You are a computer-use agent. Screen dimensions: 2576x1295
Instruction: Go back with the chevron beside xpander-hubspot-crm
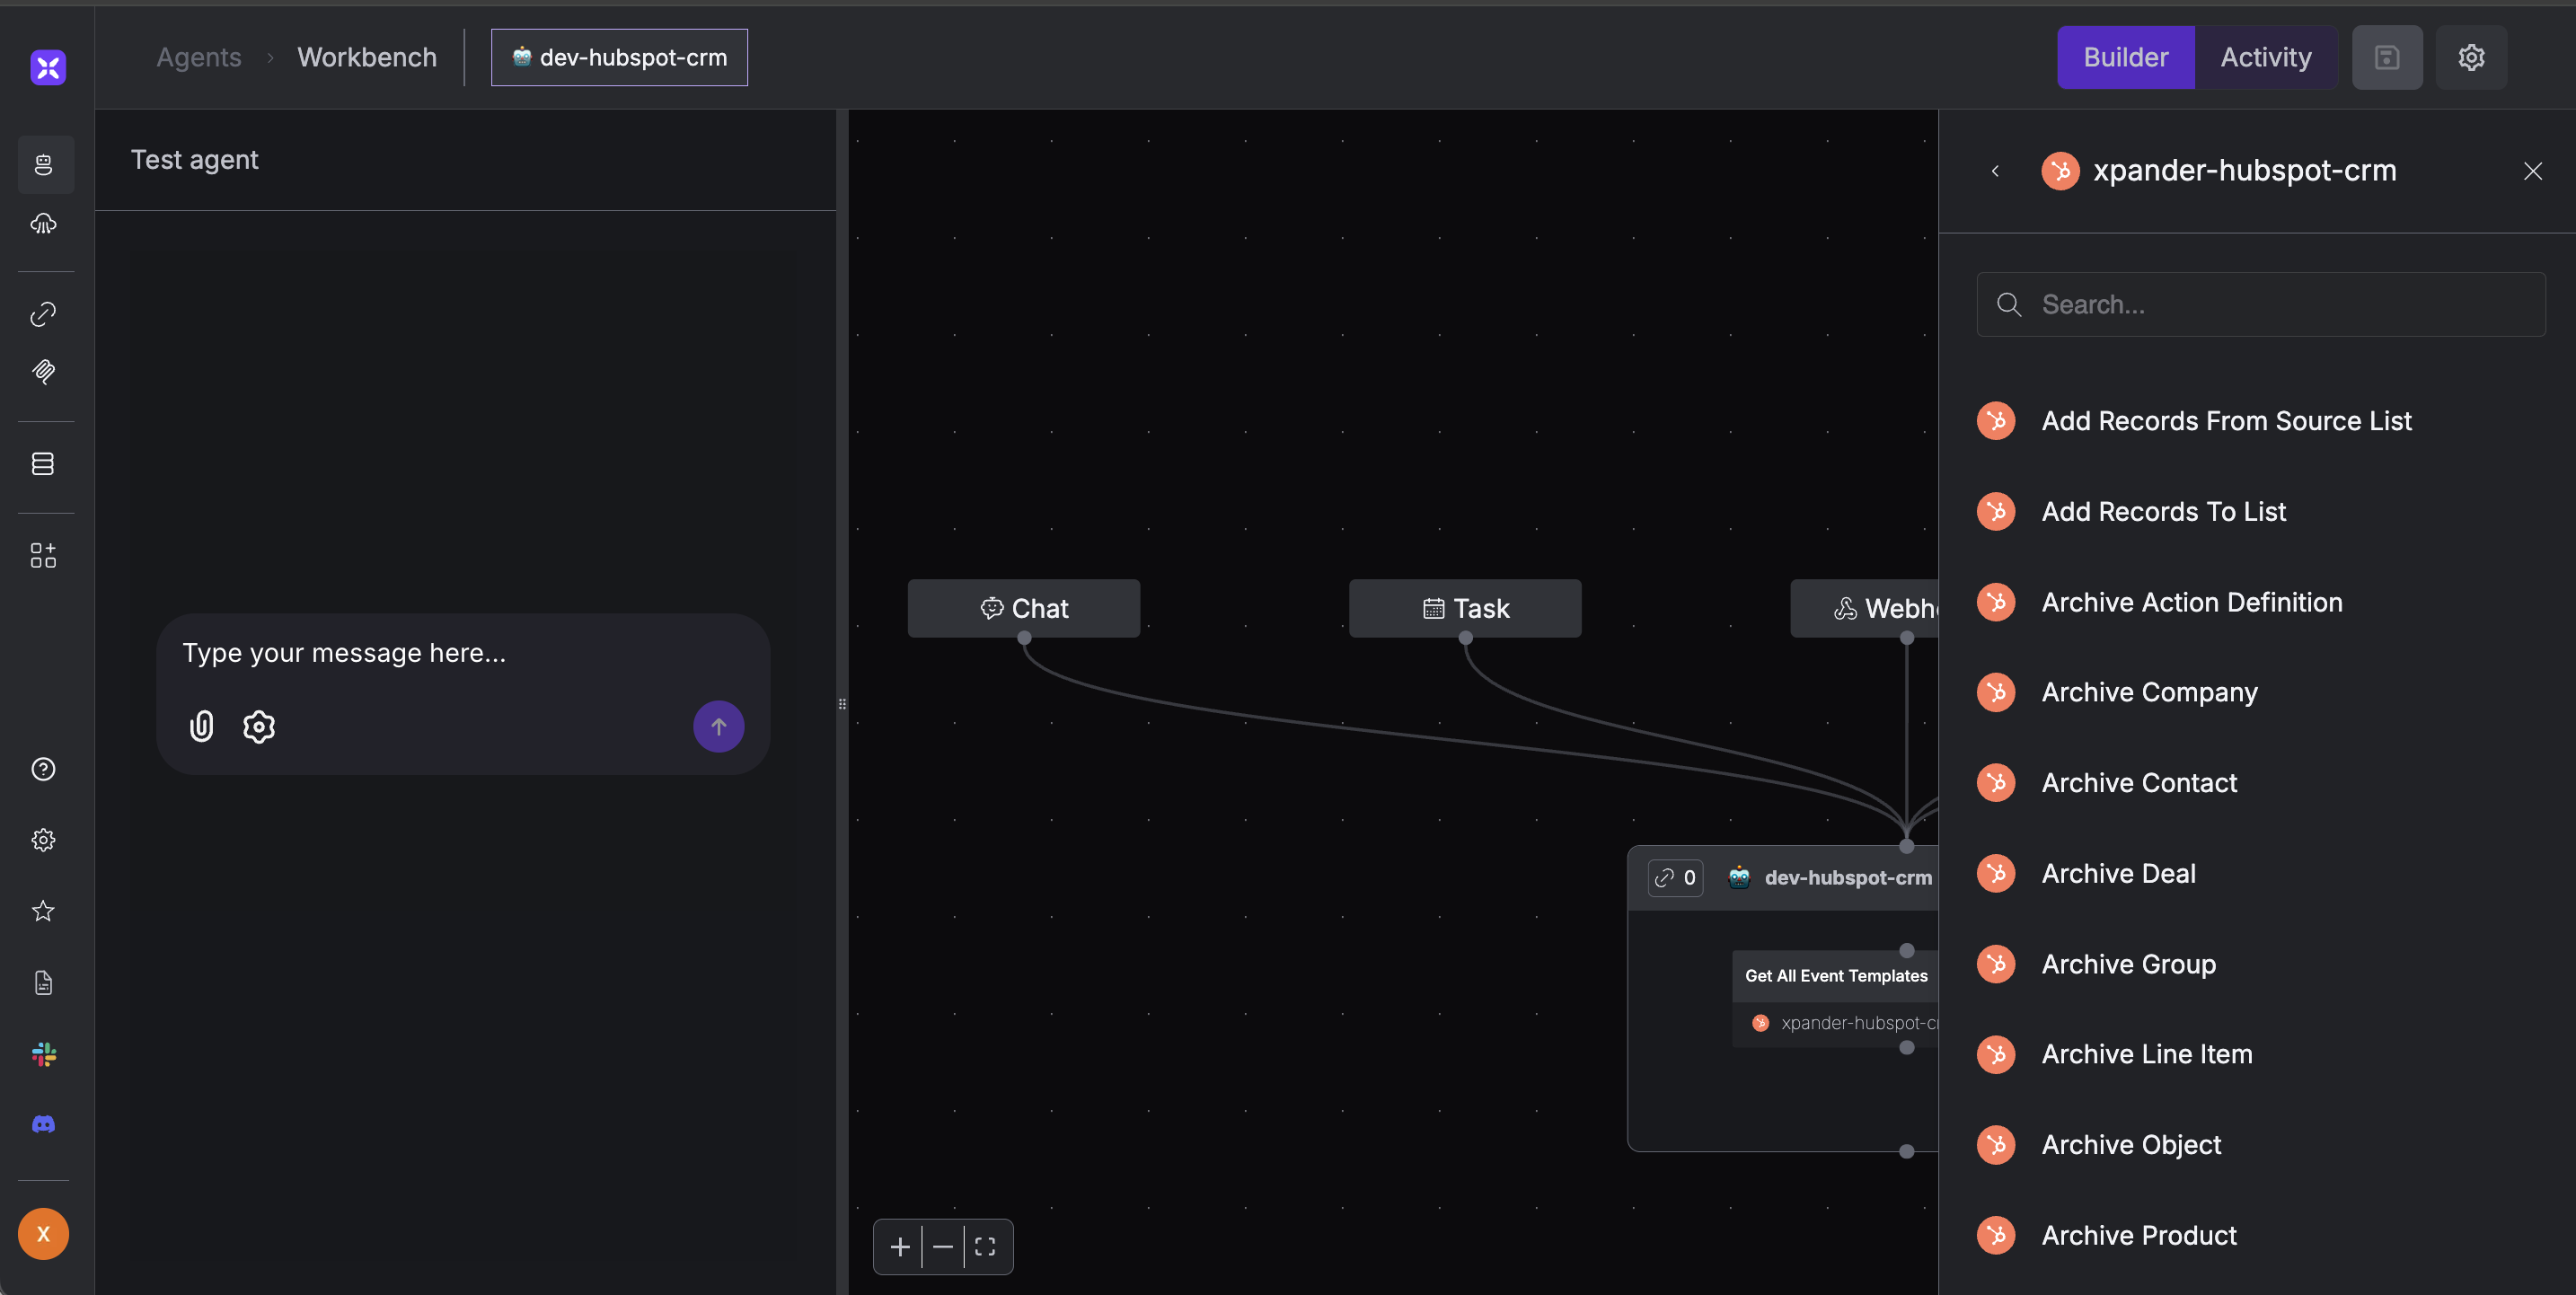point(1995,171)
